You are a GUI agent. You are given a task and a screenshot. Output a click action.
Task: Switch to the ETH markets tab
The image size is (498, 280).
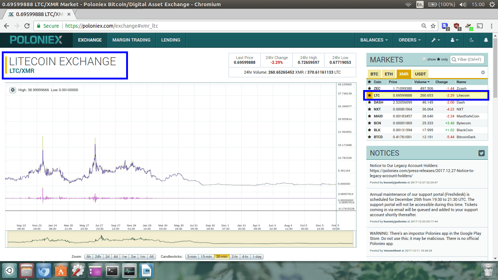(389, 74)
